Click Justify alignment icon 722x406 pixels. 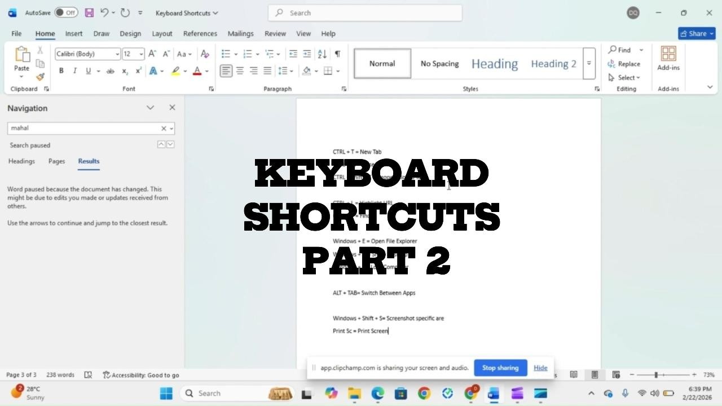click(267, 70)
